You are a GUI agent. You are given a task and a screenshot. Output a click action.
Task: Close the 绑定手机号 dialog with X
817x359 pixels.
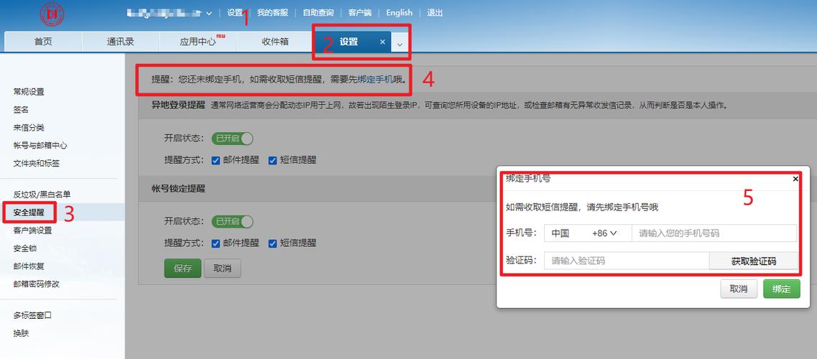coord(795,179)
